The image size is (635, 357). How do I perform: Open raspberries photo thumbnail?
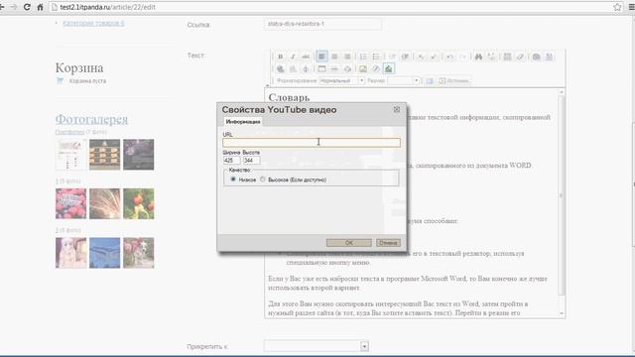pyautogui.click(x=70, y=203)
